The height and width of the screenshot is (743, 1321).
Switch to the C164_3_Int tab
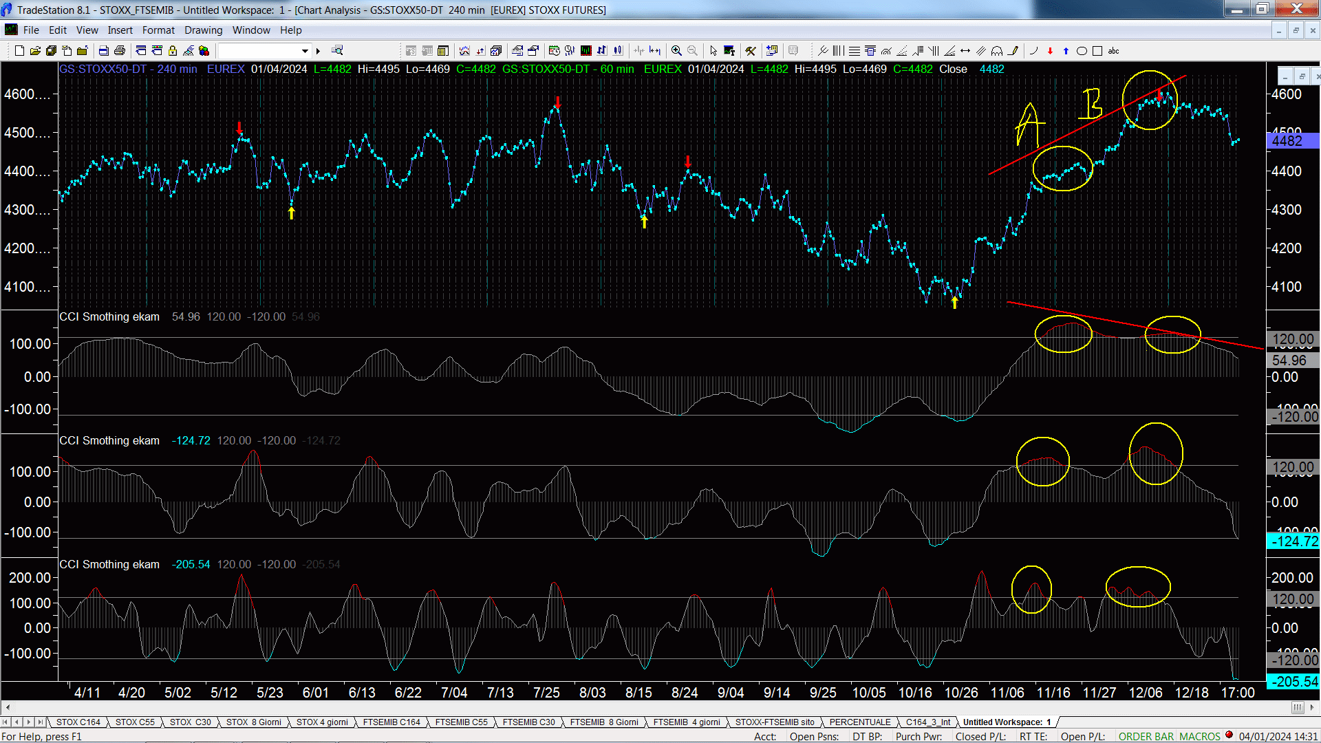[928, 722]
